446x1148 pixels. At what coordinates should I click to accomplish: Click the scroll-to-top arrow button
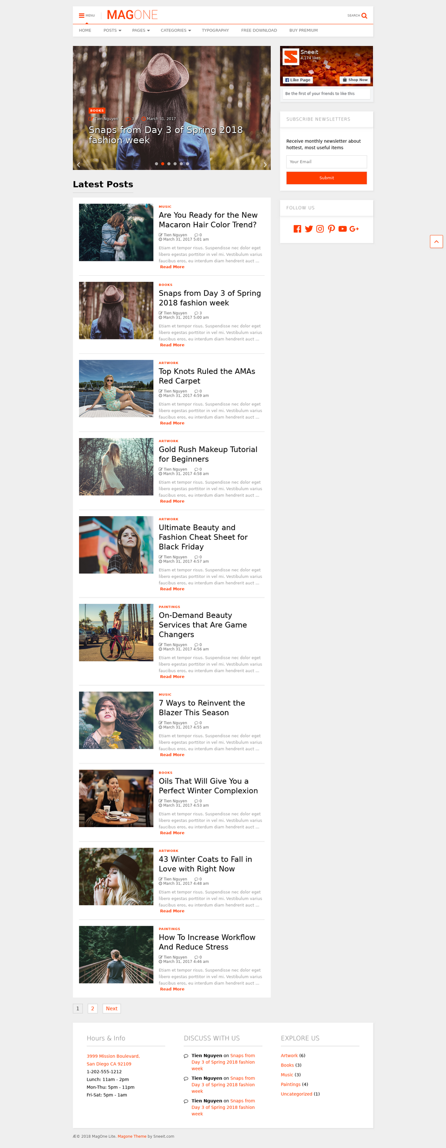pos(436,242)
